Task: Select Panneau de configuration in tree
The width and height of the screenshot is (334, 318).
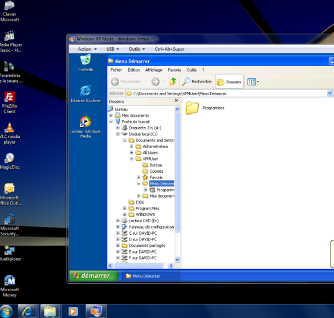Action: pos(148,227)
